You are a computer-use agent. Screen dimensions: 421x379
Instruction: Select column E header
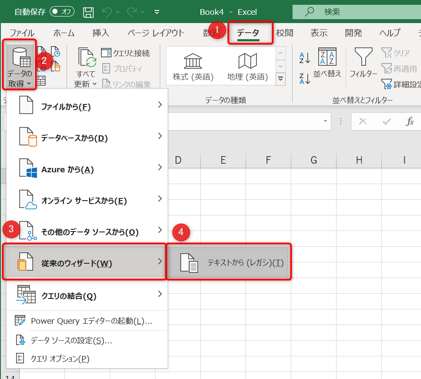[x=223, y=160]
